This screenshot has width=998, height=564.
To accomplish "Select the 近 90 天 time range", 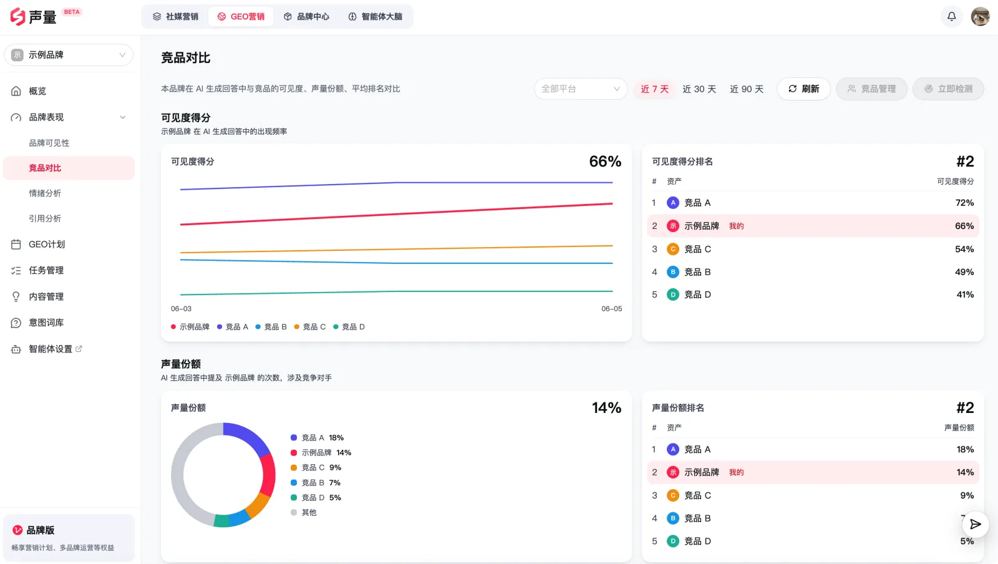I will tap(747, 89).
